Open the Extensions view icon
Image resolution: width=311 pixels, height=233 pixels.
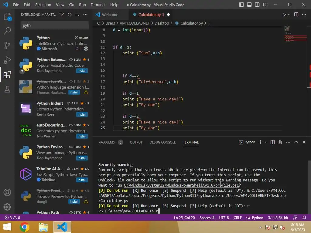[7, 75]
